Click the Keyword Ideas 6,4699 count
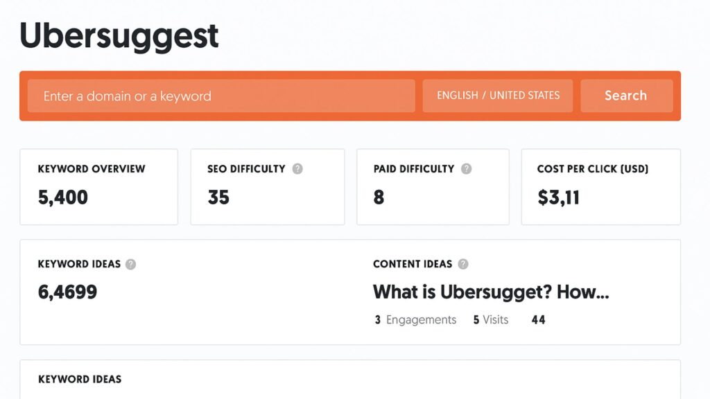 pyautogui.click(x=67, y=292)
